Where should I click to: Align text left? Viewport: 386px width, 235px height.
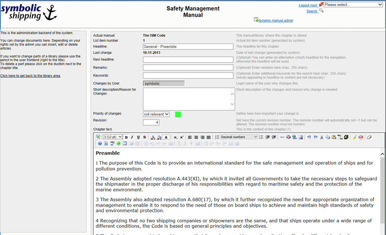pyautogui.click(x=190, y=137)
